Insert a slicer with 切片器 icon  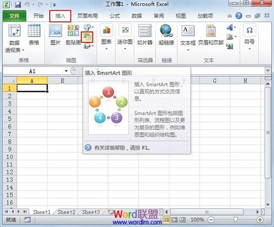pos(145,31)
